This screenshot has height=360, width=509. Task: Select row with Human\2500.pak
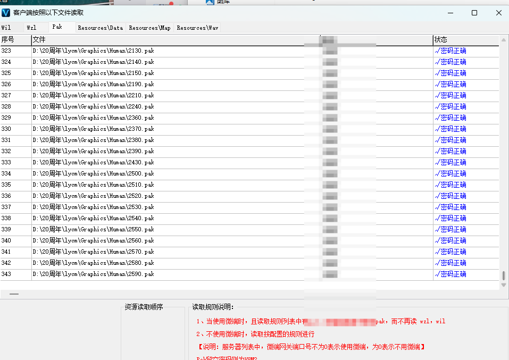249,174
